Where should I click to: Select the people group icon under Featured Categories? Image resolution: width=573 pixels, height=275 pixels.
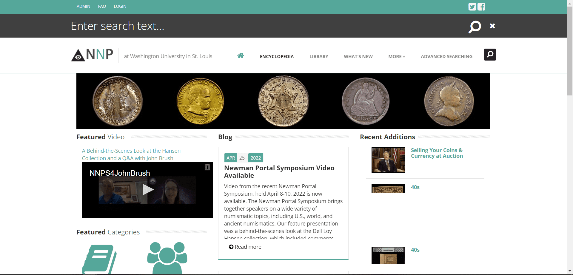(167, 258)
